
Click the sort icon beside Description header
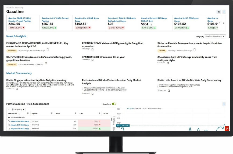click(19, 114)
